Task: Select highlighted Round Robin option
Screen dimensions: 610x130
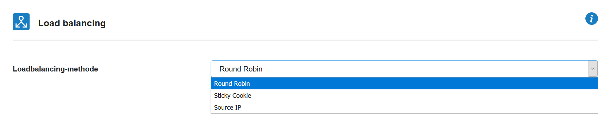Action: (404, 83)
